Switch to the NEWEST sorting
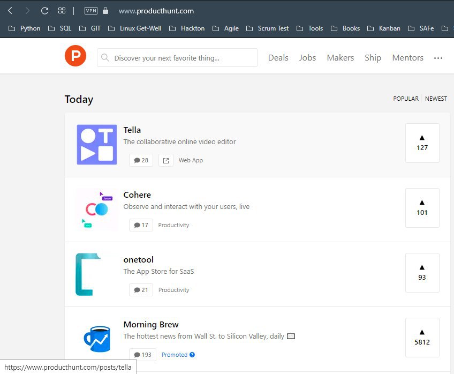 tap(436, 99)
